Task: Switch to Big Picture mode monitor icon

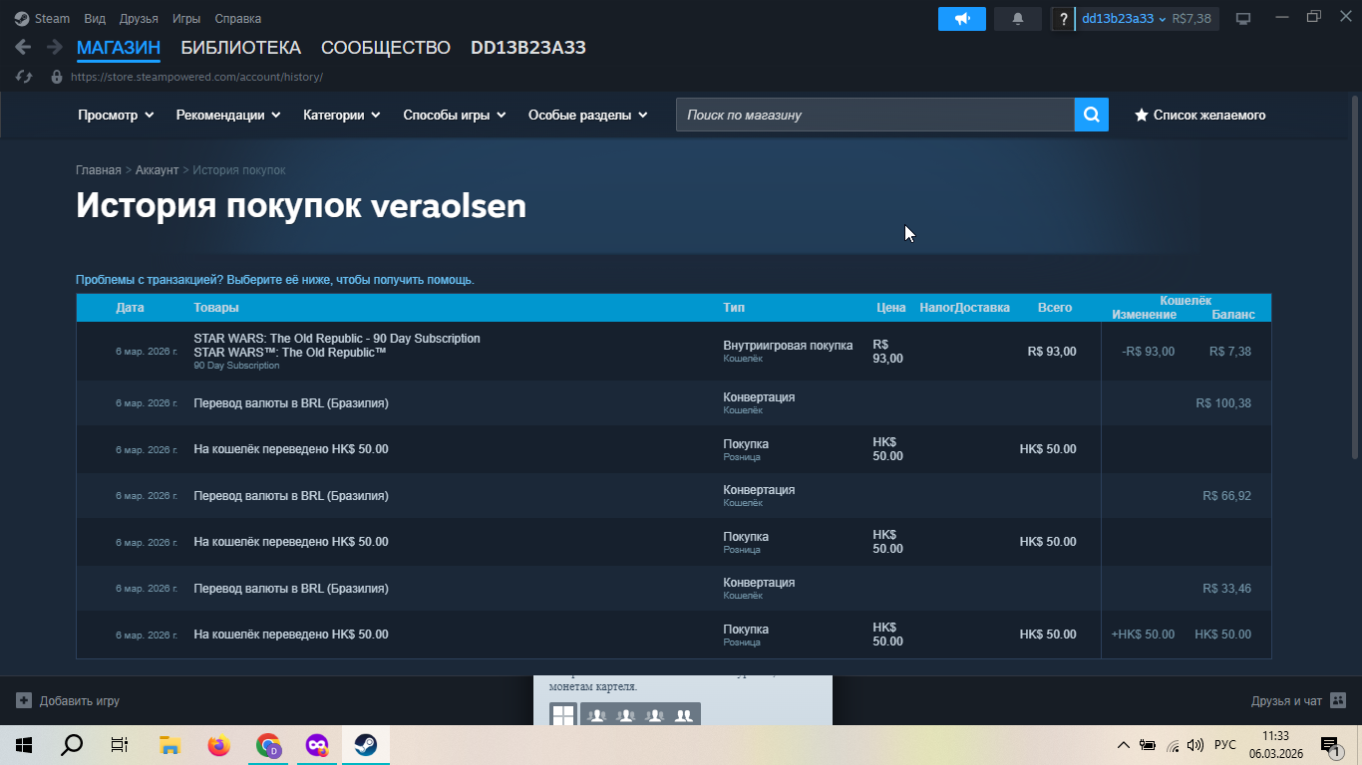Action: coord(1243,19)
